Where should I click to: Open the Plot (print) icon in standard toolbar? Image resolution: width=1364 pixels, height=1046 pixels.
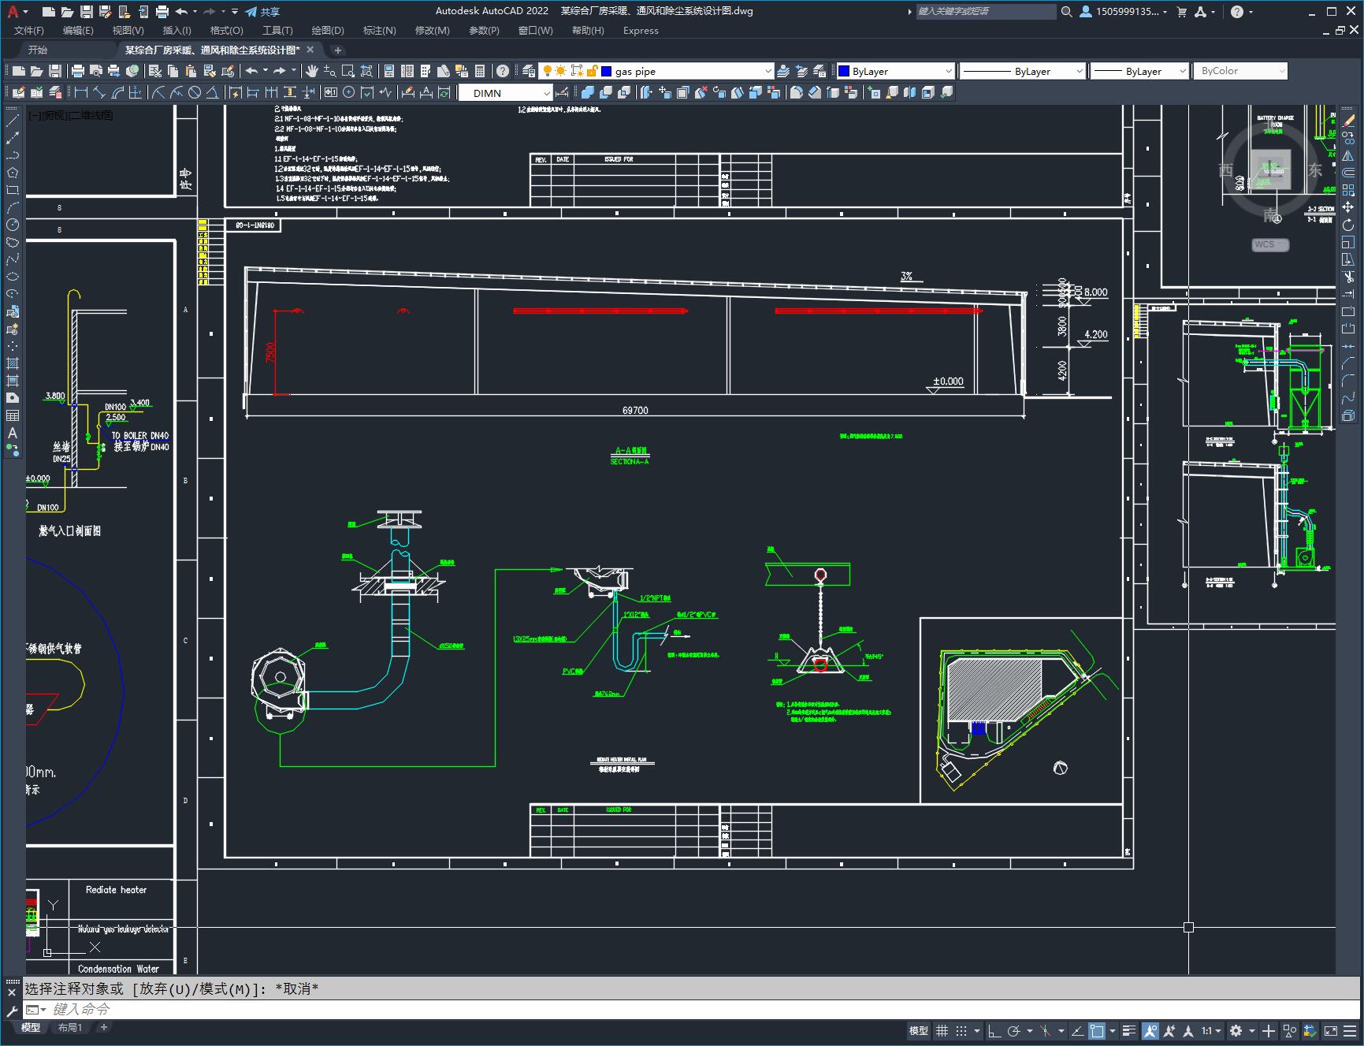77,71
